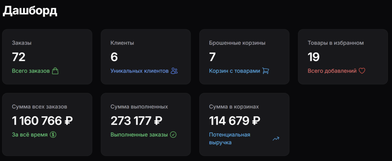Open the Уникальных клиентов link
Viewport: 392px width, 161px height.
point(139,71)
